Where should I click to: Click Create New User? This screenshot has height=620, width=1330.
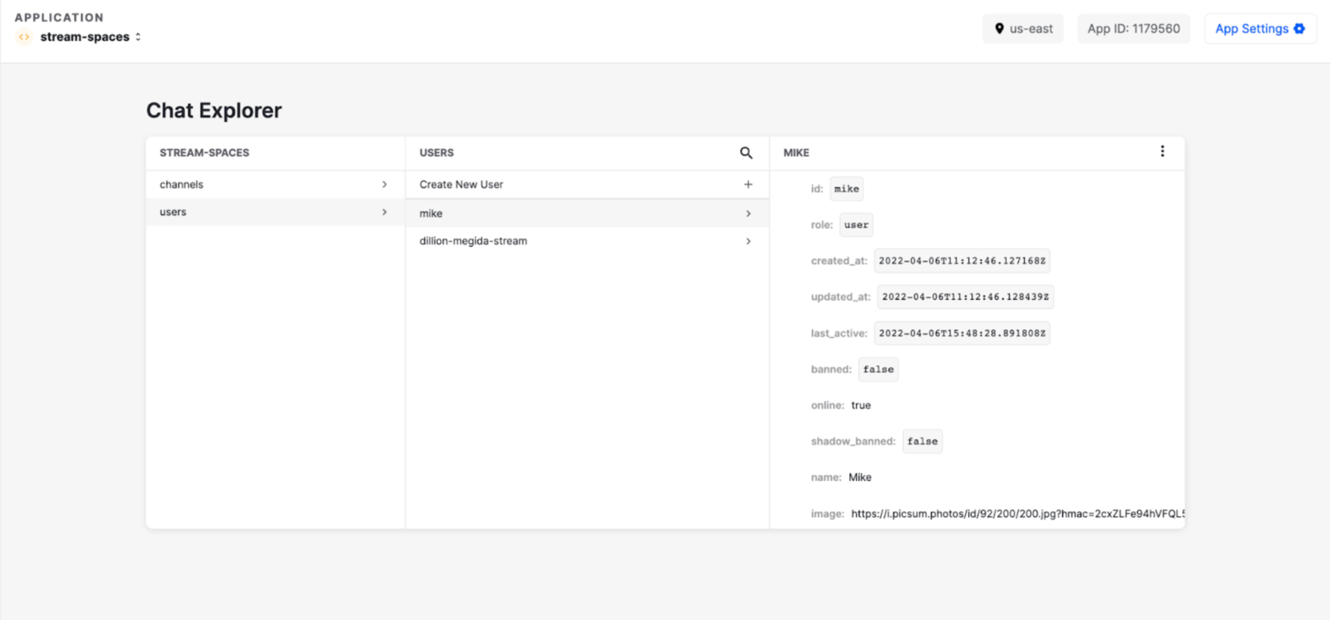(x=461, y=184)
